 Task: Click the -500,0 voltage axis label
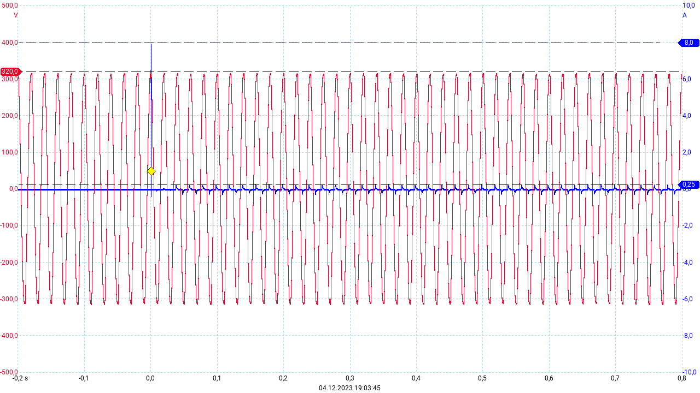pos(9,372)
